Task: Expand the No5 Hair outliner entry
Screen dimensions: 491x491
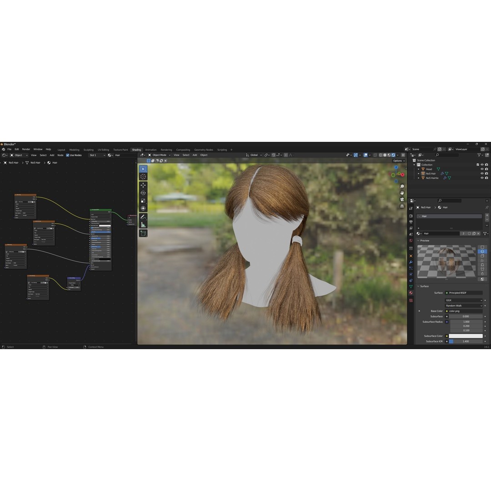Action: [x=418, y=174]
